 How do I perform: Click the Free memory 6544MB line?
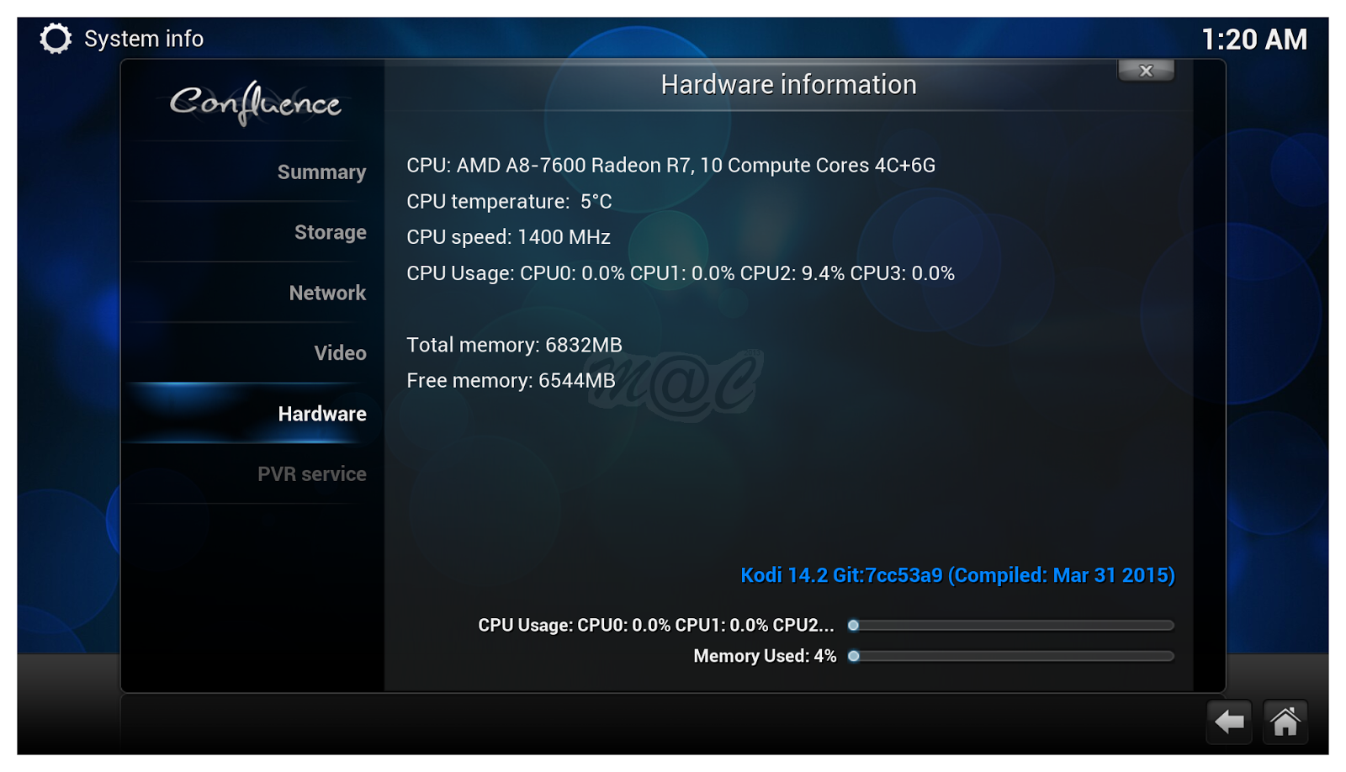tap(511, 381)
